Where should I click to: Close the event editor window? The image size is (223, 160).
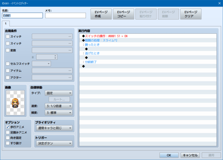[220, 3]
